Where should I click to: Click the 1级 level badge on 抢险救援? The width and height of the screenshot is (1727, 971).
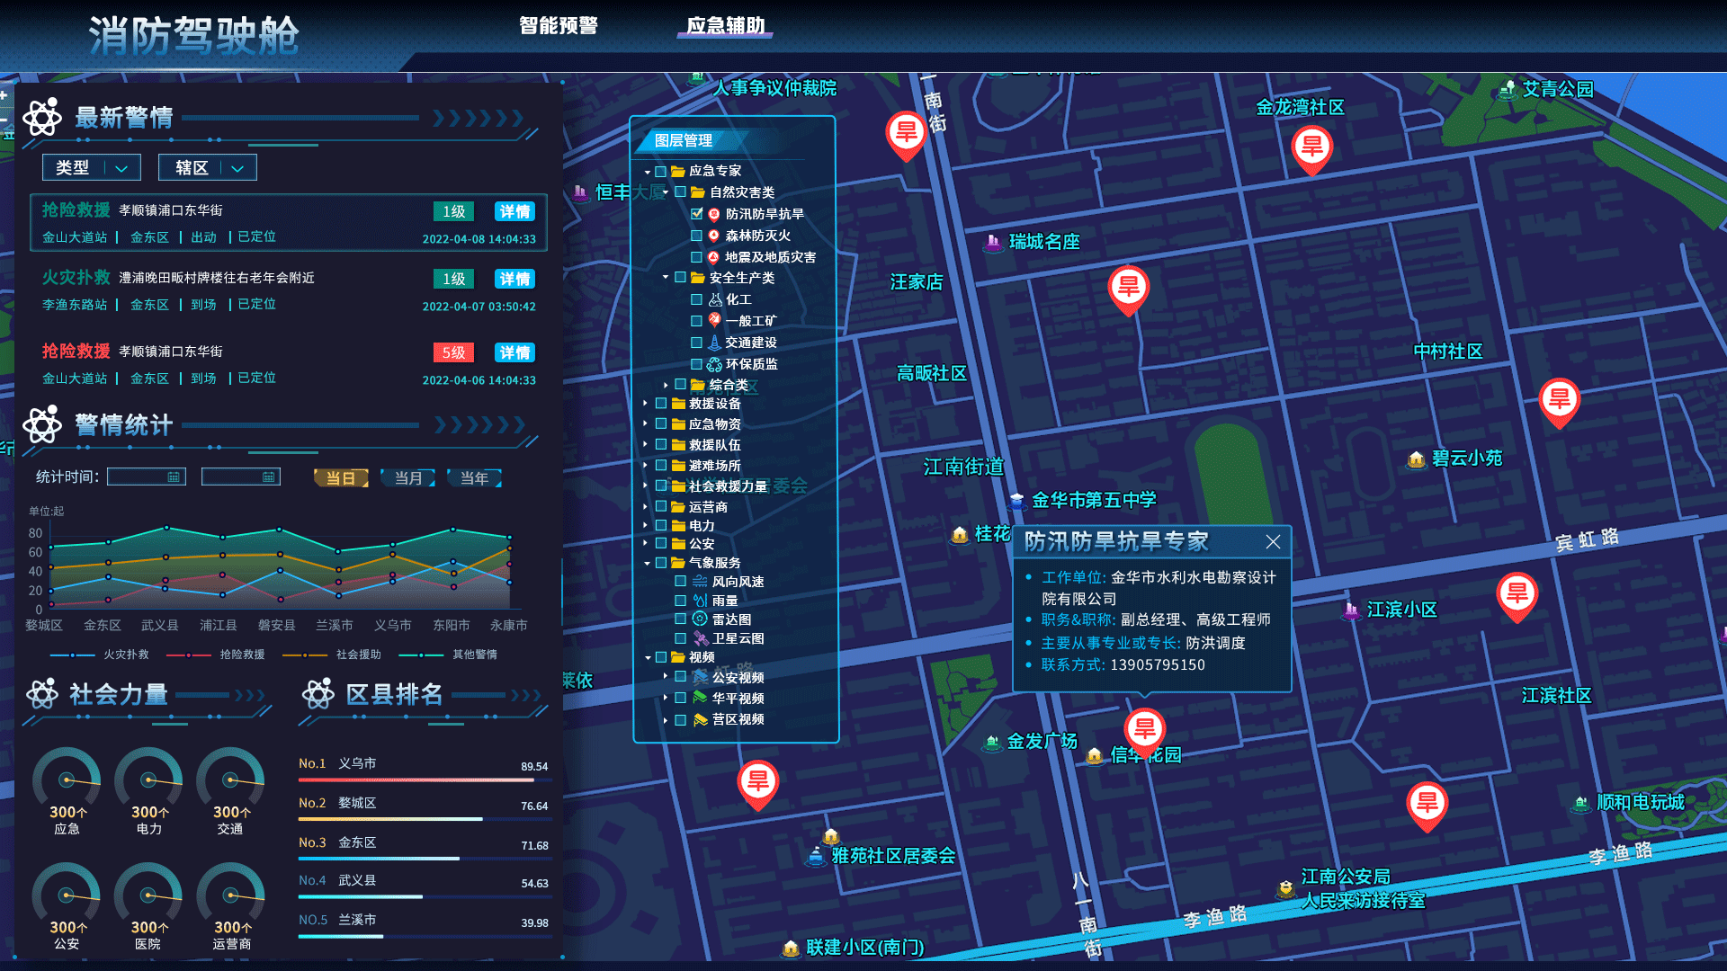452,211
